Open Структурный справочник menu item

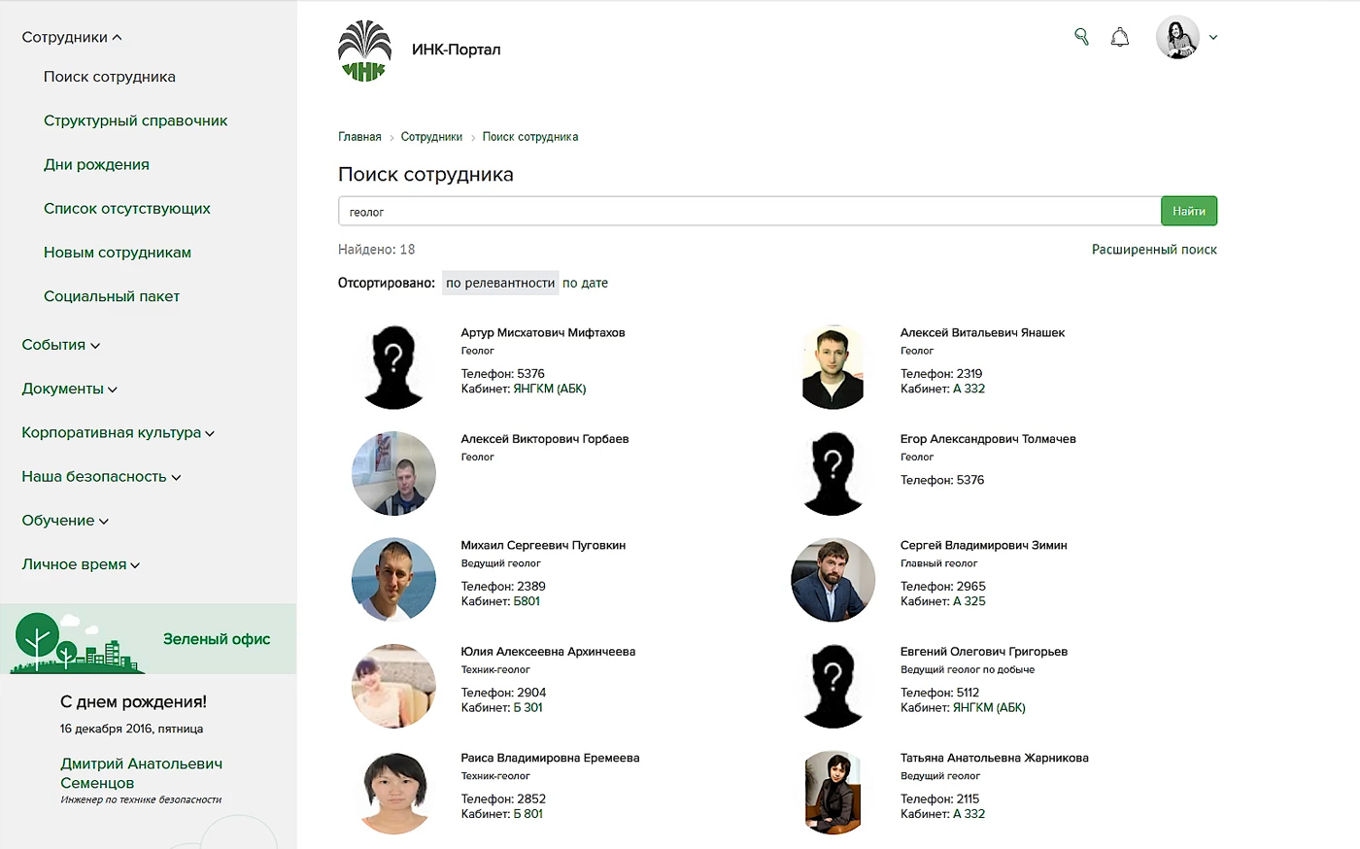135,120
